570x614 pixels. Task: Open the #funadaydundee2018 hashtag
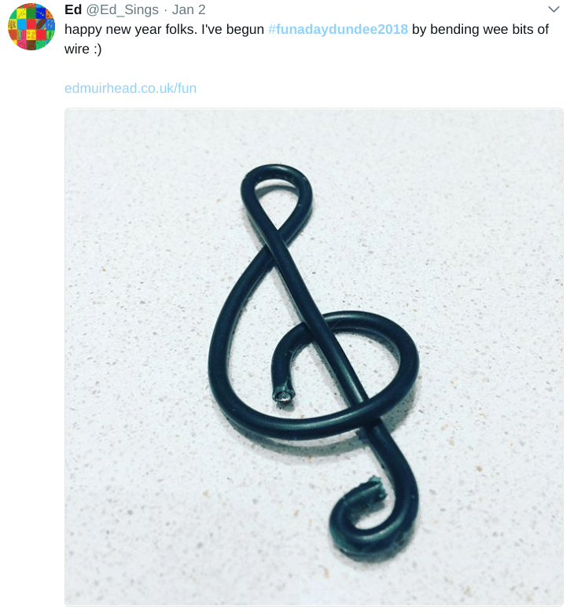point(337,30)
